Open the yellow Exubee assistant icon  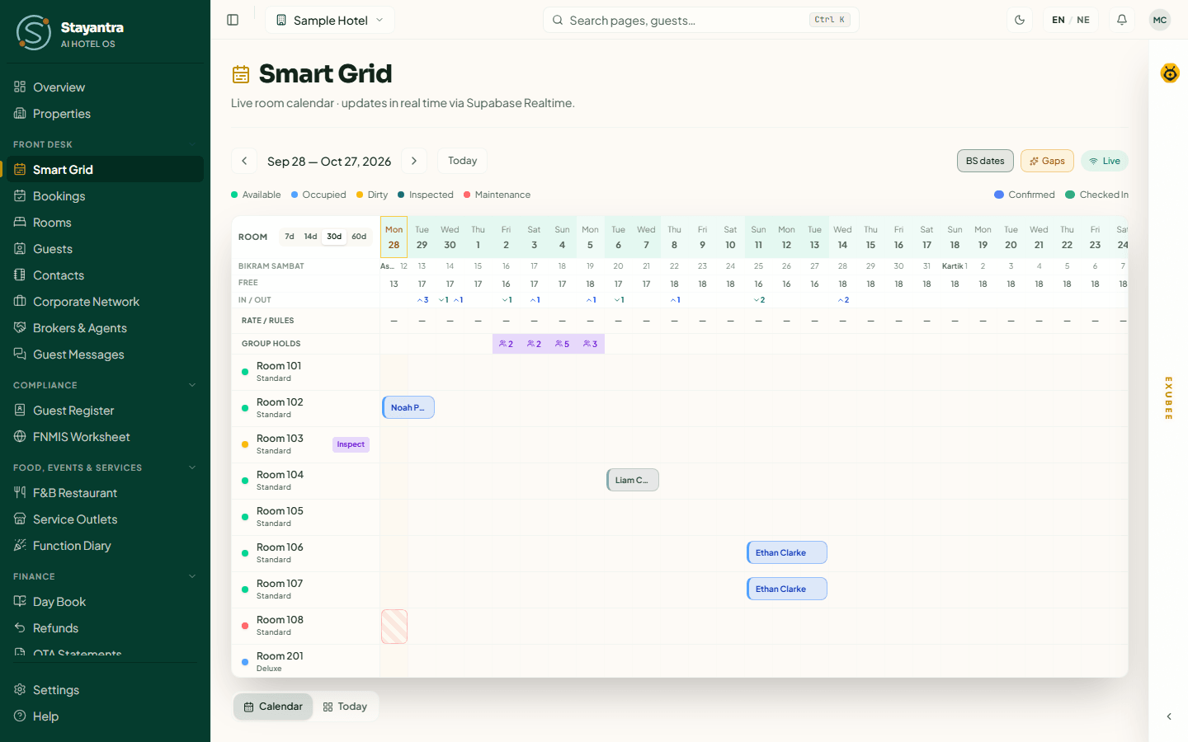1170,73
